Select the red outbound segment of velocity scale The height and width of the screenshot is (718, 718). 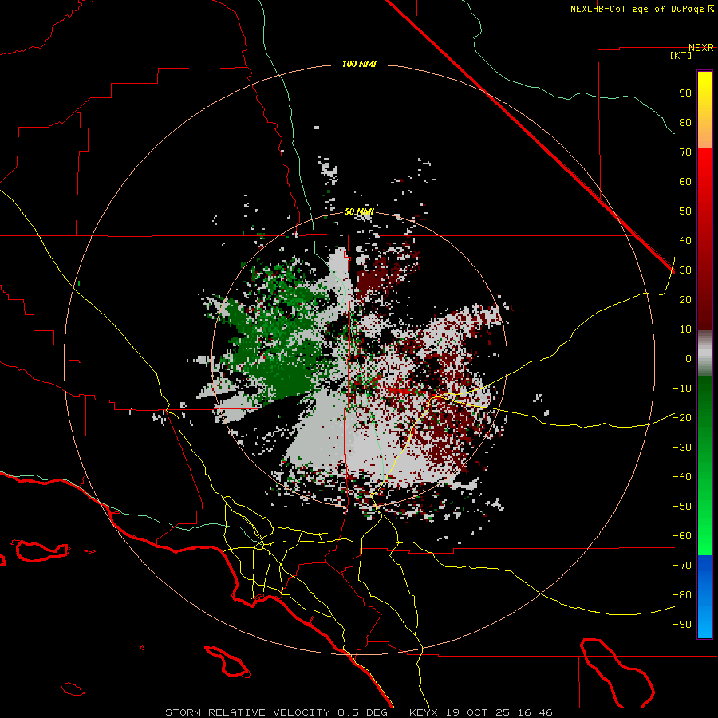704,239
